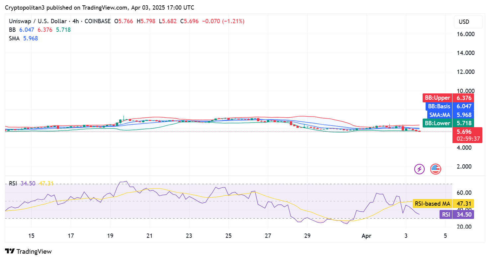Screen dimensions: 490x260
Task: Click date 5 on the time axis
Action: 445,236
